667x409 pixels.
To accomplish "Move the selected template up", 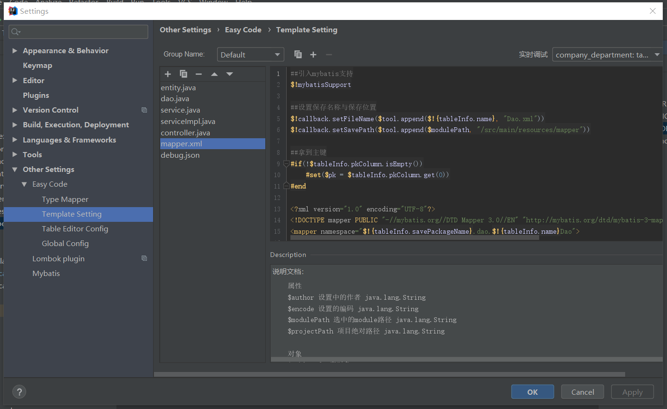I will tap(214, 74).
